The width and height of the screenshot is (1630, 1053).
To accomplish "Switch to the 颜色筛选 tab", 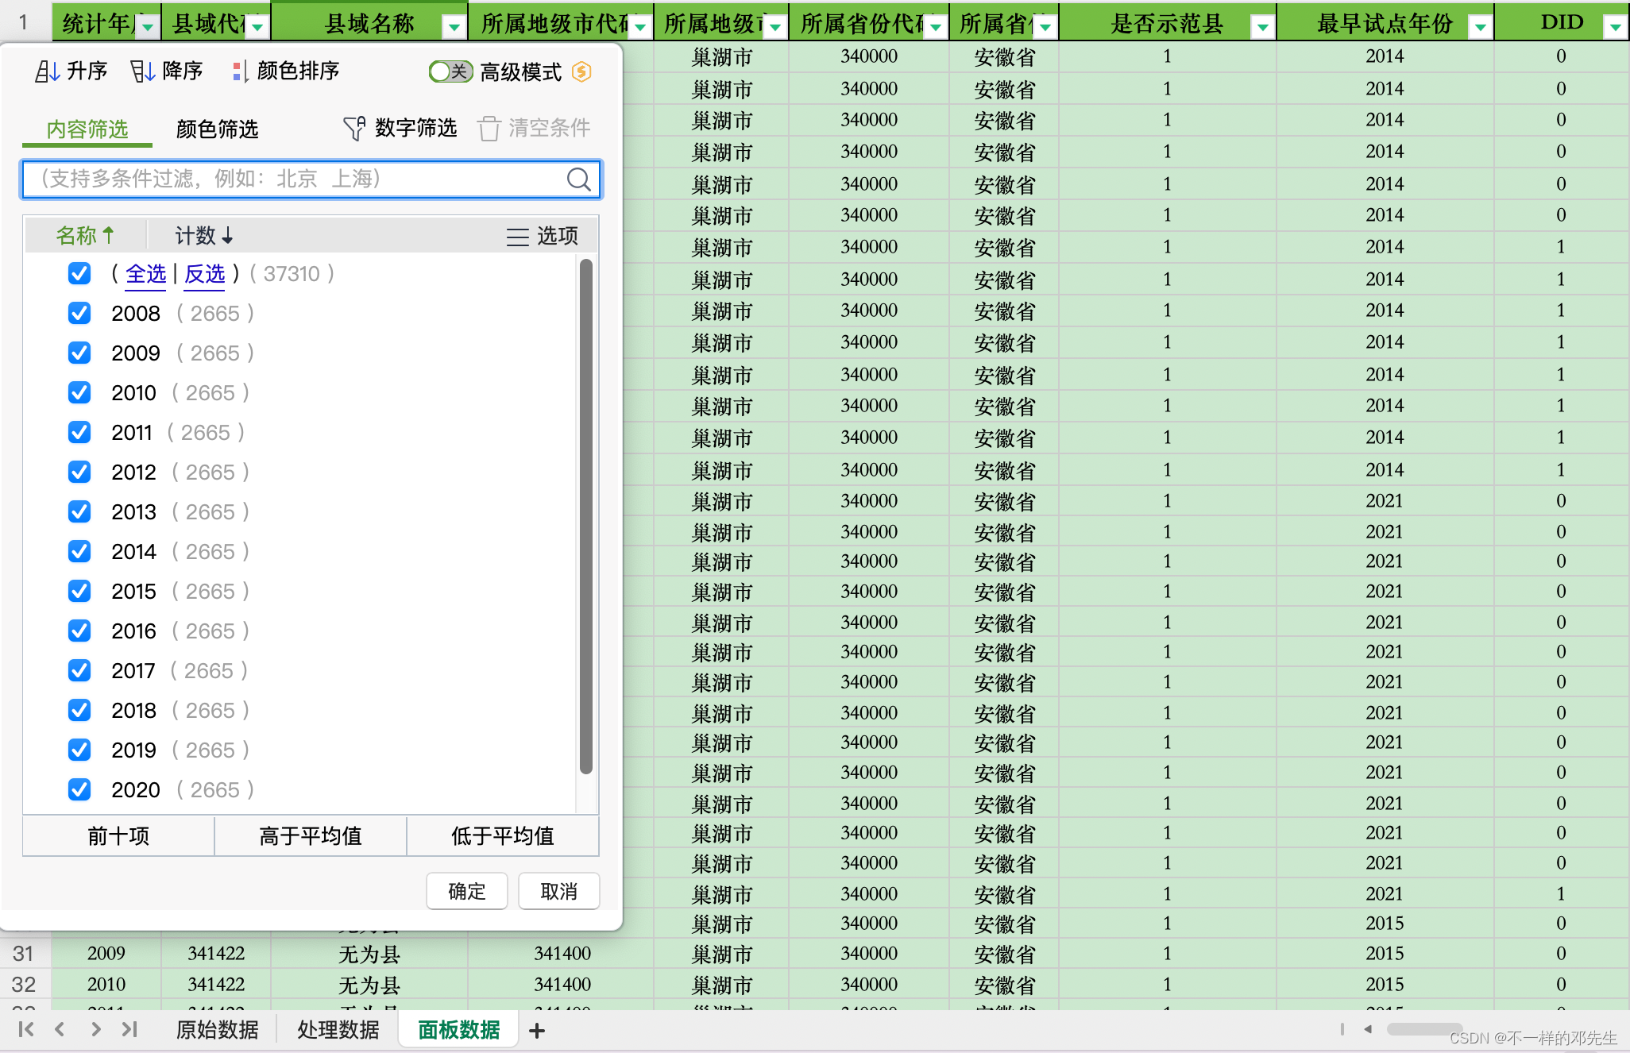I will [217, 129].
